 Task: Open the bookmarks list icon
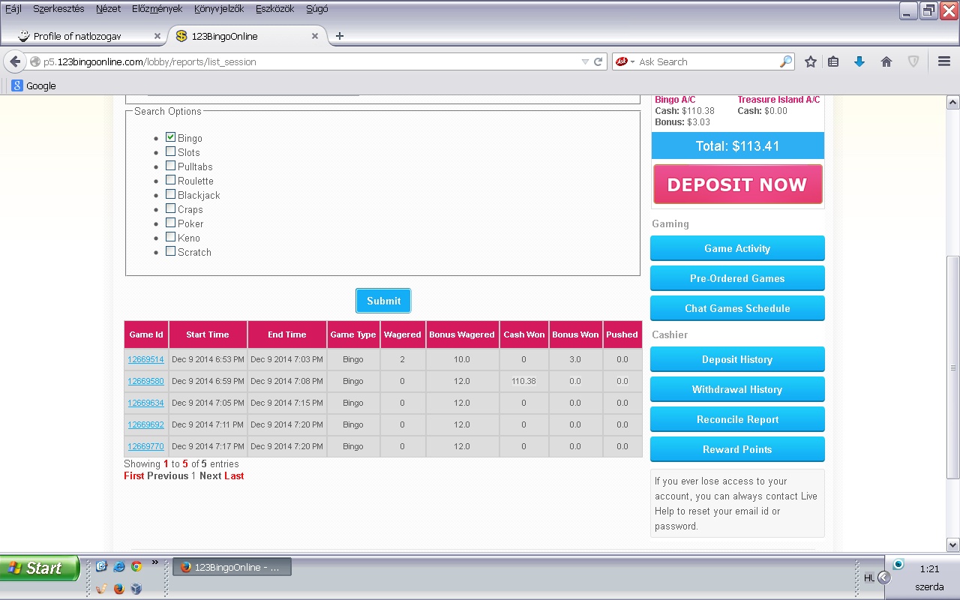833,61
